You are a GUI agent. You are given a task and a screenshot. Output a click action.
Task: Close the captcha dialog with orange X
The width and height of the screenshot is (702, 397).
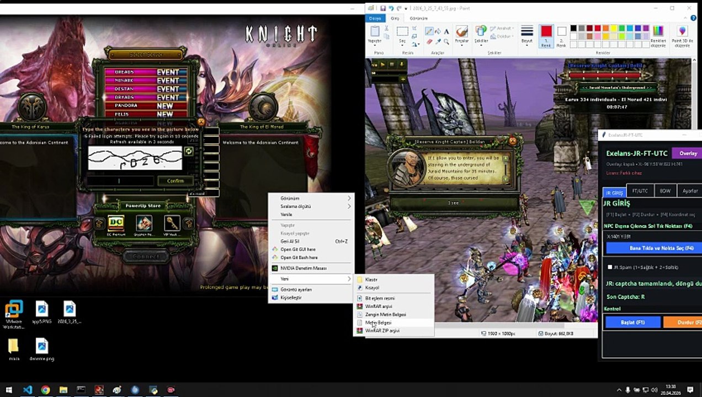click(201, 122)
